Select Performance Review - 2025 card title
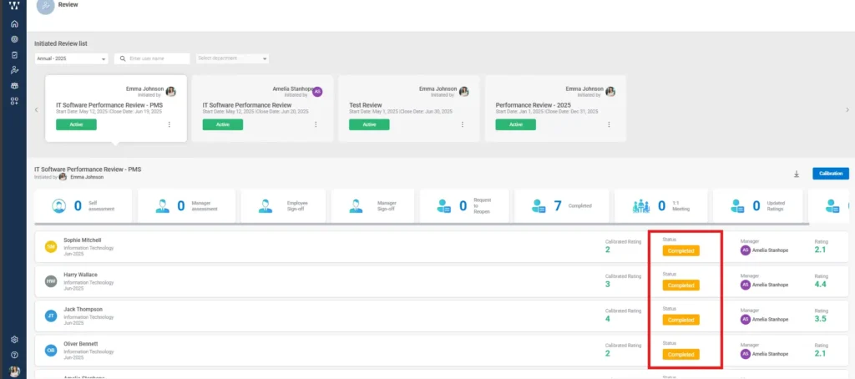 tap(534, 104)
